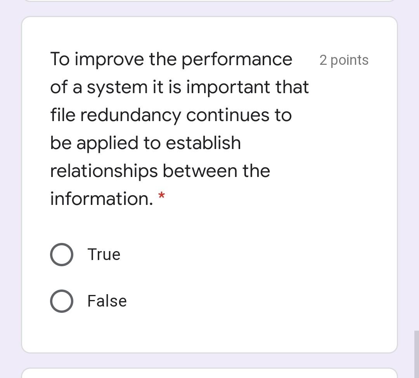Click the True answer label text
The height and width of the screenshot is (378, 419).
tap(104, 254)
